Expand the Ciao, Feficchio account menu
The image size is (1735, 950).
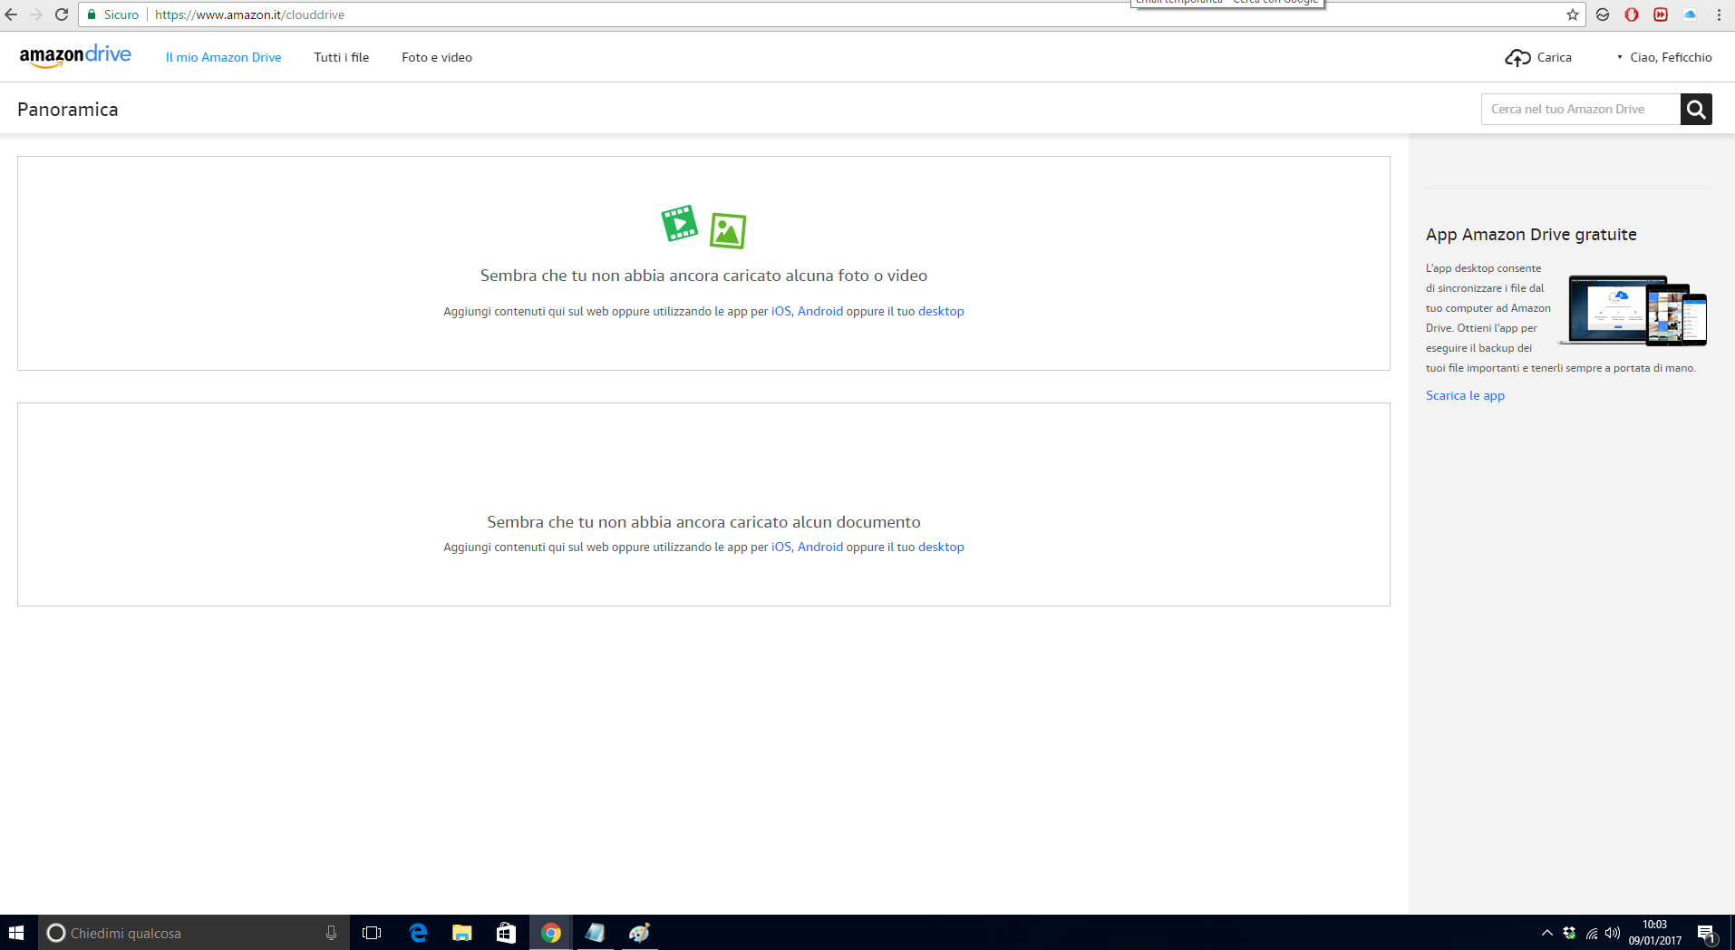pyautogui.click(x=1664, y=57)
